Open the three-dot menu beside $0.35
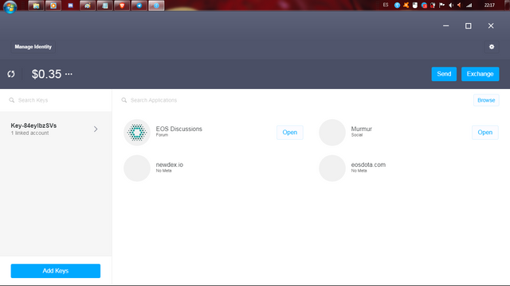Viewport: 510px width, 286px height. 69,74
